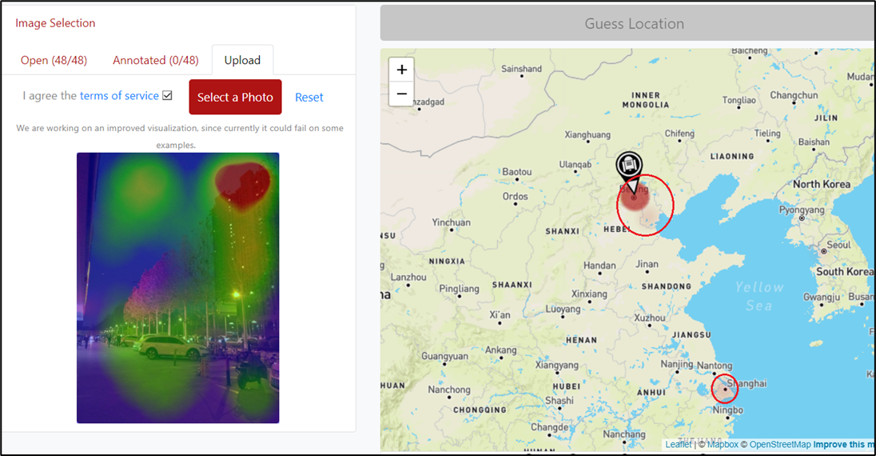Open the OpenStreetMap attribution link
Image resolution: width=876 pixels, height=456 pixels.
point(779,445)
